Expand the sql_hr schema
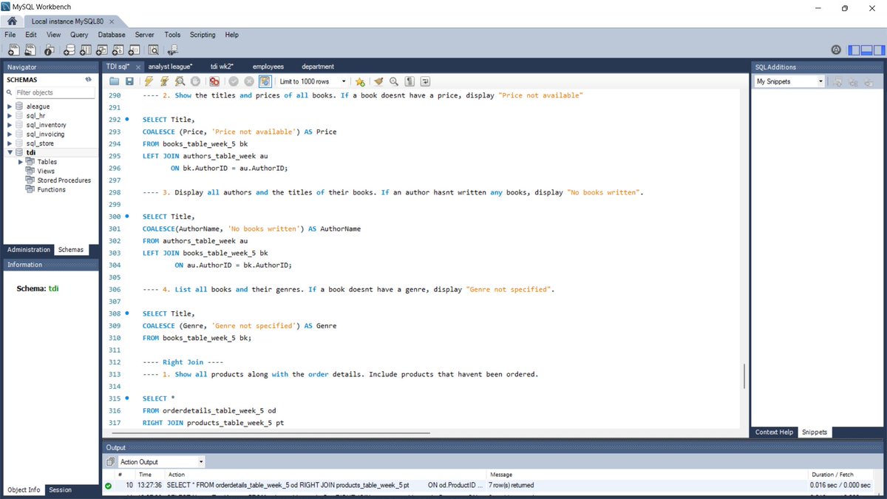 tap(10, 116)
